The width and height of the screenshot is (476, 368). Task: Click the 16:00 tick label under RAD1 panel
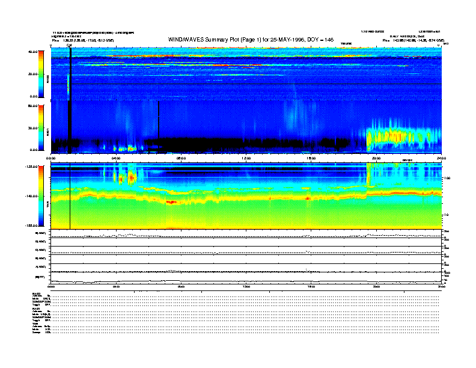(311, 158)
